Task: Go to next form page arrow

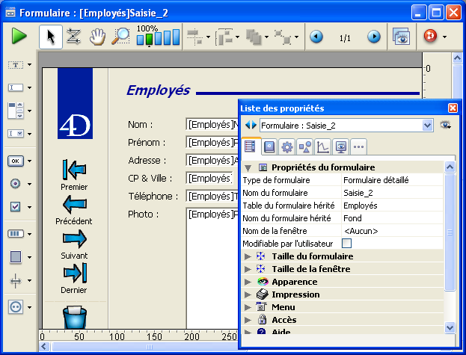Action: coord(373,37)
